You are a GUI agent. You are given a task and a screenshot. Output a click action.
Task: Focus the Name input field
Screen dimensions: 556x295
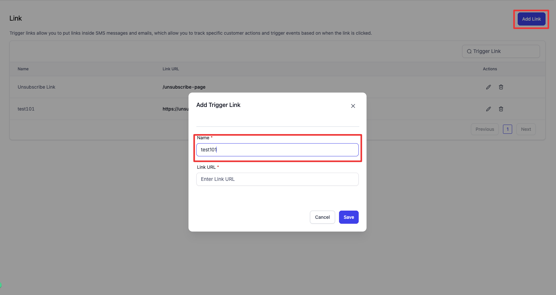277,150
